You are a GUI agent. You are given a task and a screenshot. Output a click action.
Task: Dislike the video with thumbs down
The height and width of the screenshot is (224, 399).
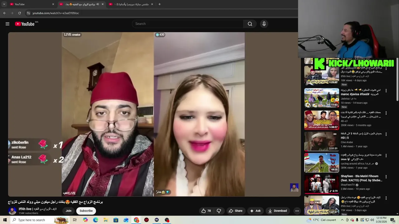(x=219, y=211)
